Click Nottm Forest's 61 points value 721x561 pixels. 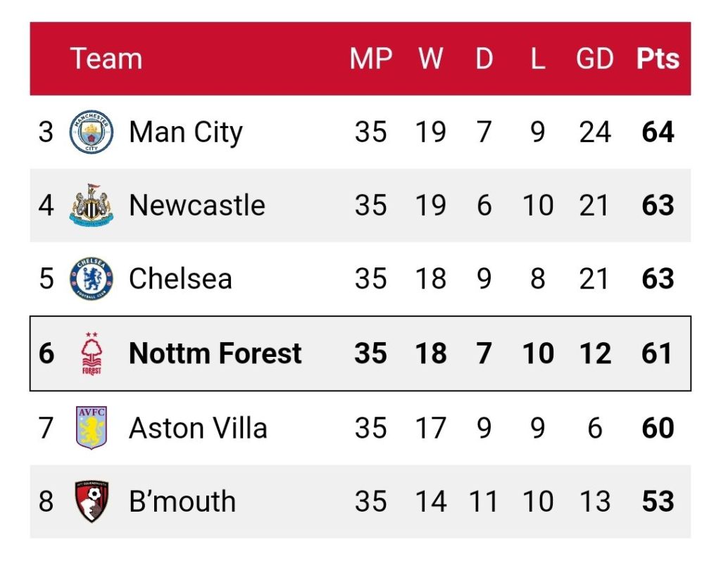pos(658,353)
